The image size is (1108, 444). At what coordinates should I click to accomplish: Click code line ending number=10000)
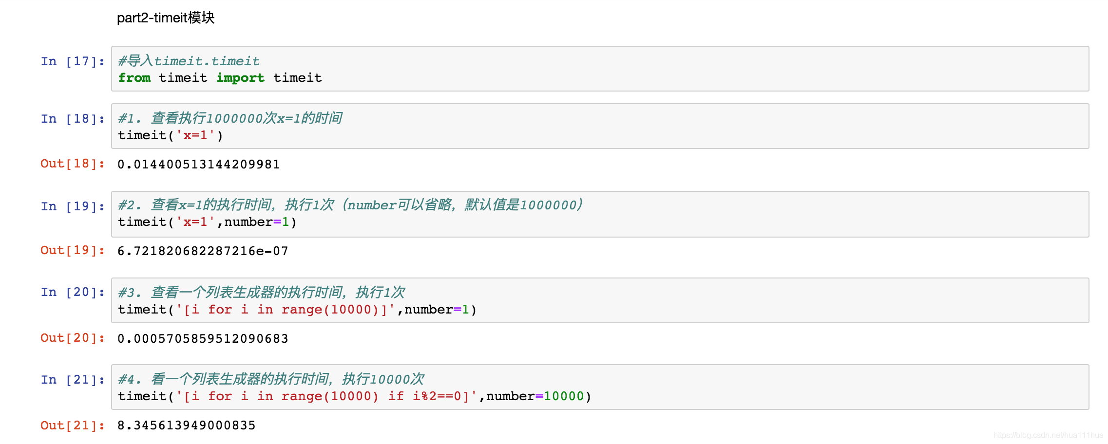pos(355,396)
